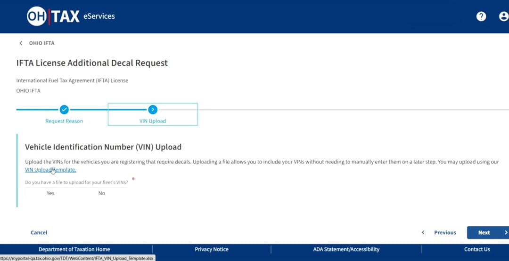Select No for having a VIN file
Viewport: 509px width, 261px height.
click(x=102, y=193)
